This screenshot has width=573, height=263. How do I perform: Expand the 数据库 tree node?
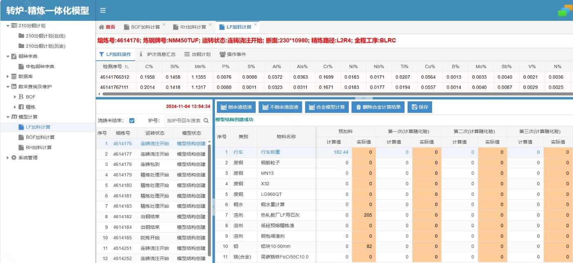tap(8, 77)
